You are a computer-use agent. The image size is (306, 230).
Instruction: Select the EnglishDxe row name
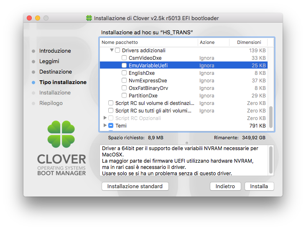(142, 73)
